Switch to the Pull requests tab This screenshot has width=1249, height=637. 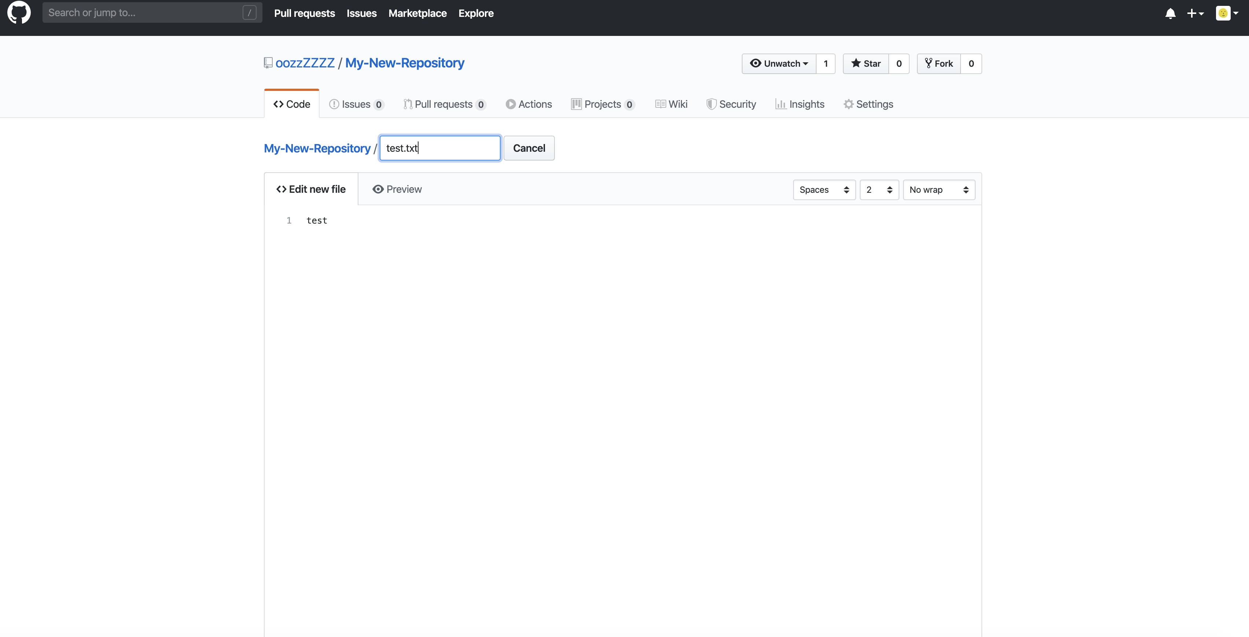pyautogui.click(x=444, y=104)
